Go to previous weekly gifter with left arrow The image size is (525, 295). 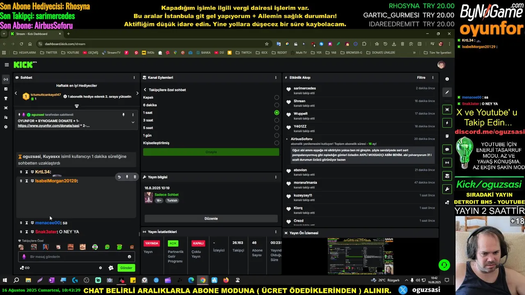click(x=16, y=93)
